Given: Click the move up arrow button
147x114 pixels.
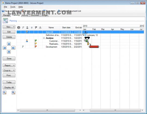Looking at the screenshot, I should click(9, 44).
